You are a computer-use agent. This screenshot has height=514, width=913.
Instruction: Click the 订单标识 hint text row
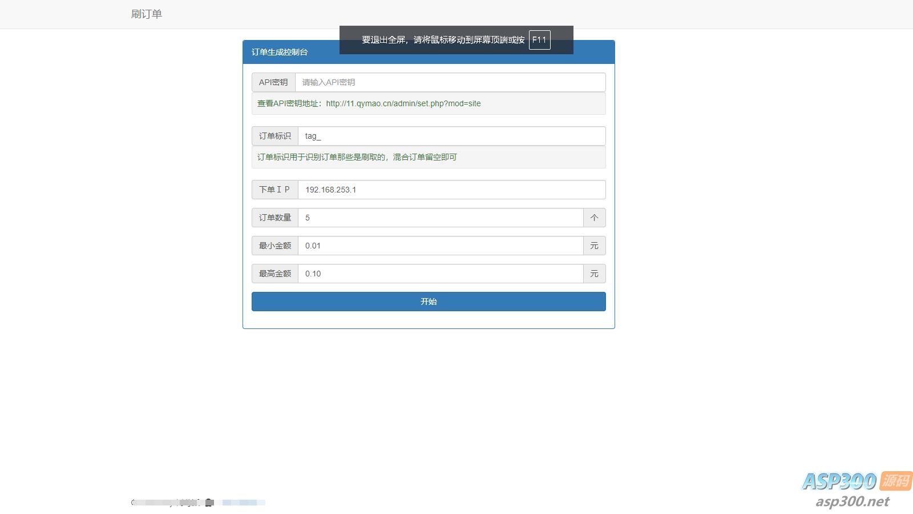click(428, 157)
